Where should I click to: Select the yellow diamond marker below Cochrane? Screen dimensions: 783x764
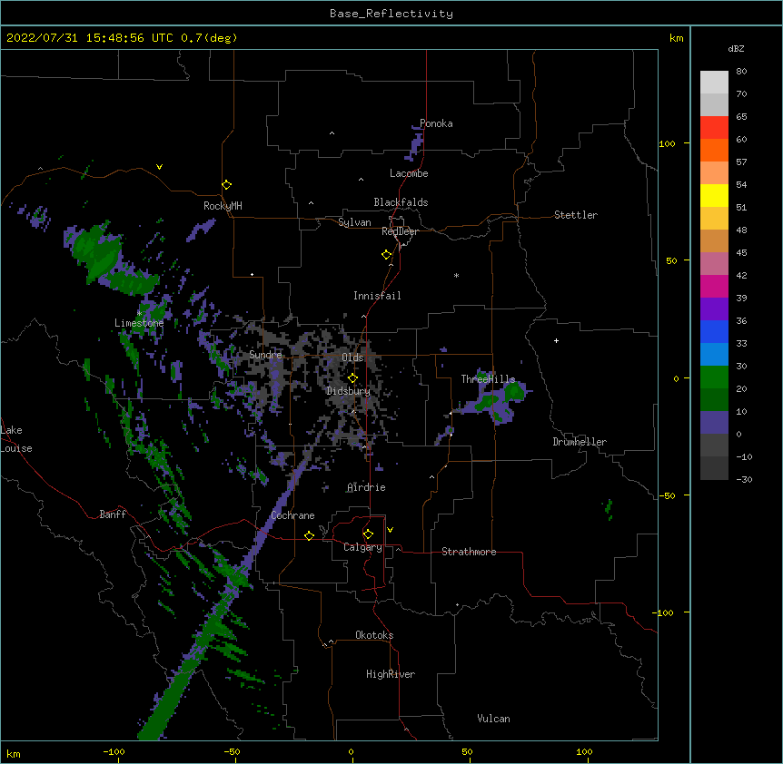[310, 535]
